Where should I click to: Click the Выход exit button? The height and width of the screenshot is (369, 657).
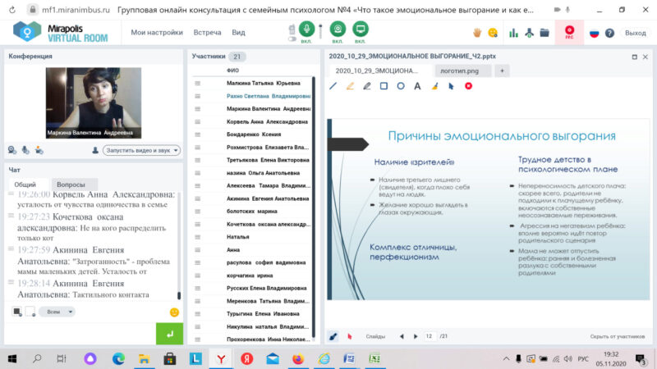click(x=635, y=33)
